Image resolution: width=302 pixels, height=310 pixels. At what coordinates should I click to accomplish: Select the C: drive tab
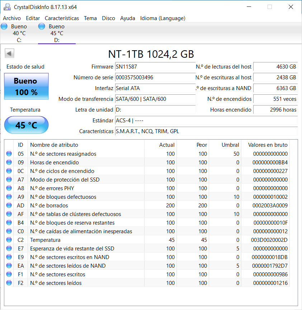[19, 33]
